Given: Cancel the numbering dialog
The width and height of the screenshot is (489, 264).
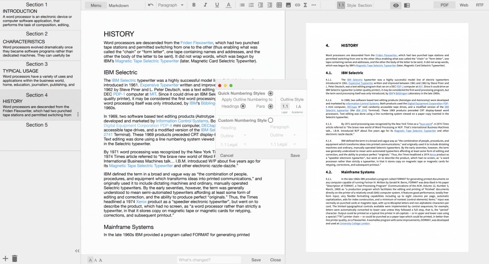Looking at the screenshot, I should (x=227, y=155).
